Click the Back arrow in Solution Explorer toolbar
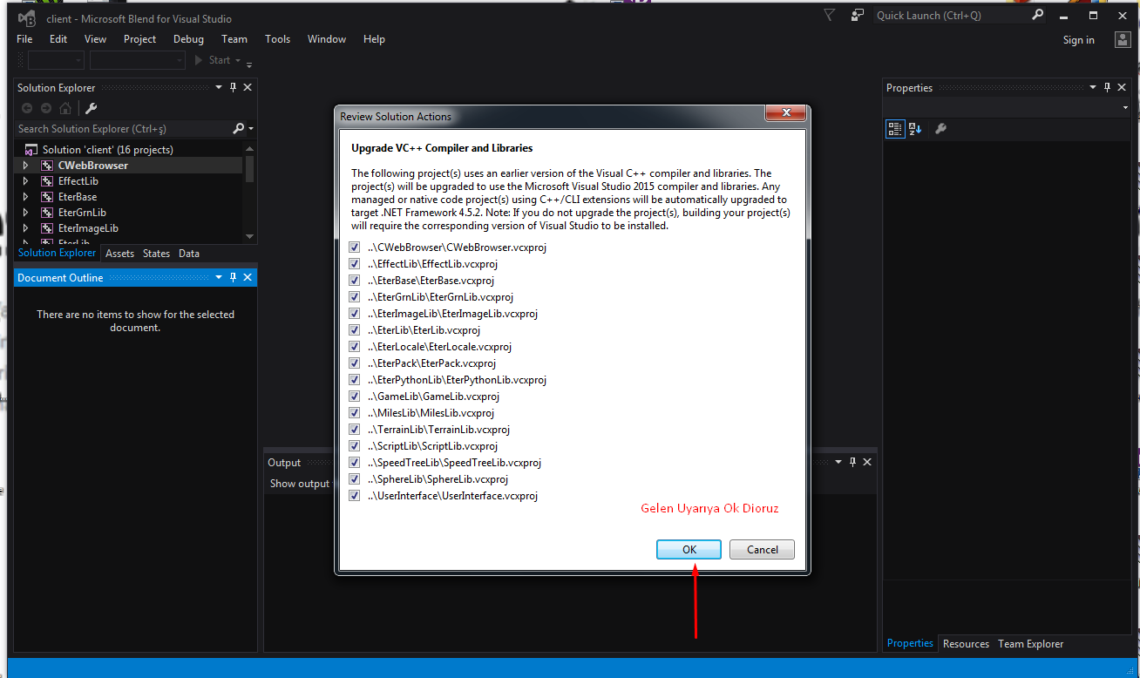Image resolution: width=1140 pixels, height=678 pixels. (x=27, y=108)
